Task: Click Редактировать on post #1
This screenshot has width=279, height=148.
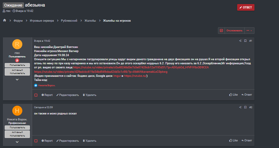Action: 68,95
